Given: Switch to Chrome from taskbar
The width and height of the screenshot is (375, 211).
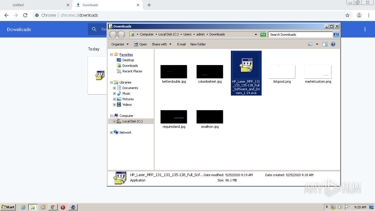Looking at the screenshot, I should [x=53, y=207].
